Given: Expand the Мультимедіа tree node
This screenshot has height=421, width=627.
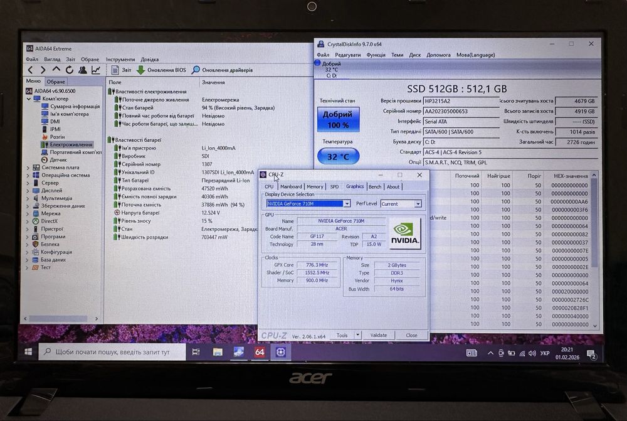Looking at the screenshot, I should tap(28, 198).
